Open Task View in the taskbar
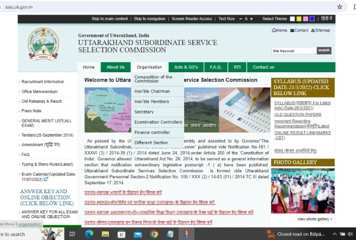Viewport: 356px width, 240px height. coord(72,234)
